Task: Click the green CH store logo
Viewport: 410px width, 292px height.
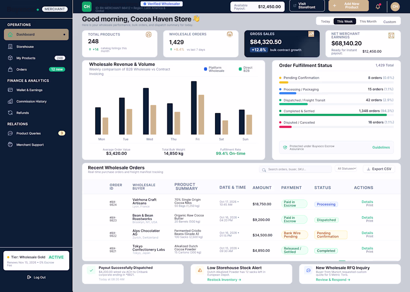Action: click(x=87, y=7)
